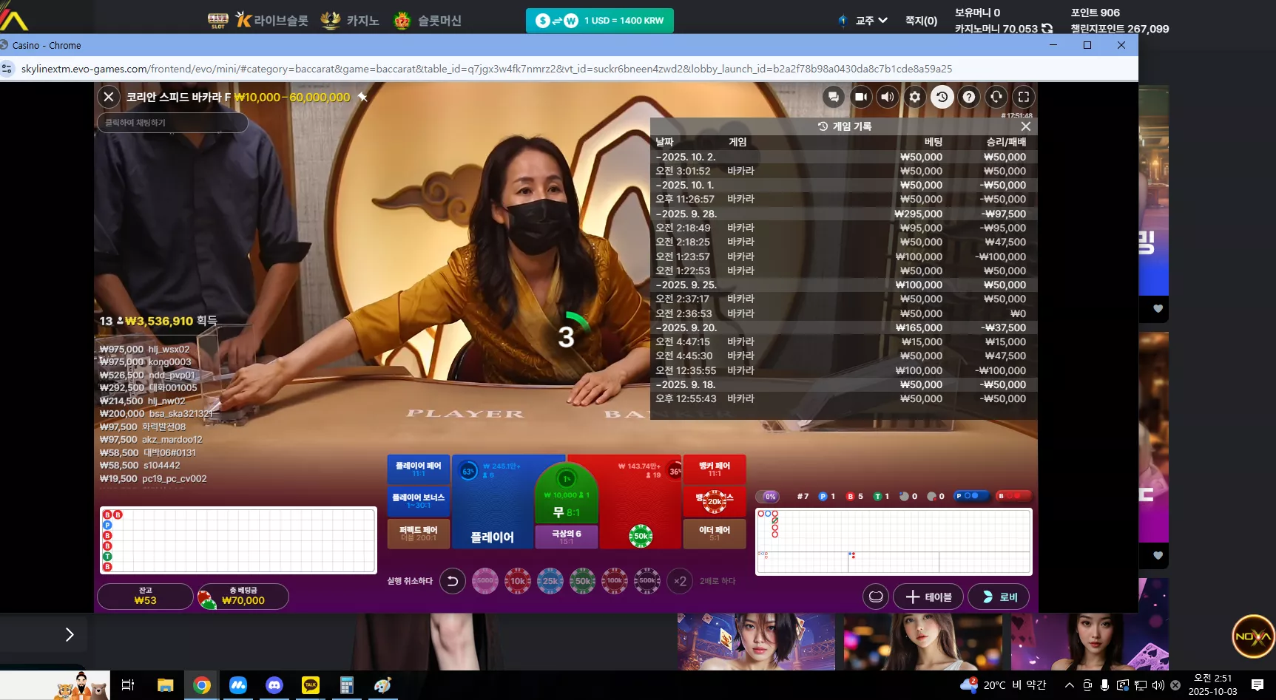Open the big road scoreboard on the right
1276x700 pixels.
(894, 541)
